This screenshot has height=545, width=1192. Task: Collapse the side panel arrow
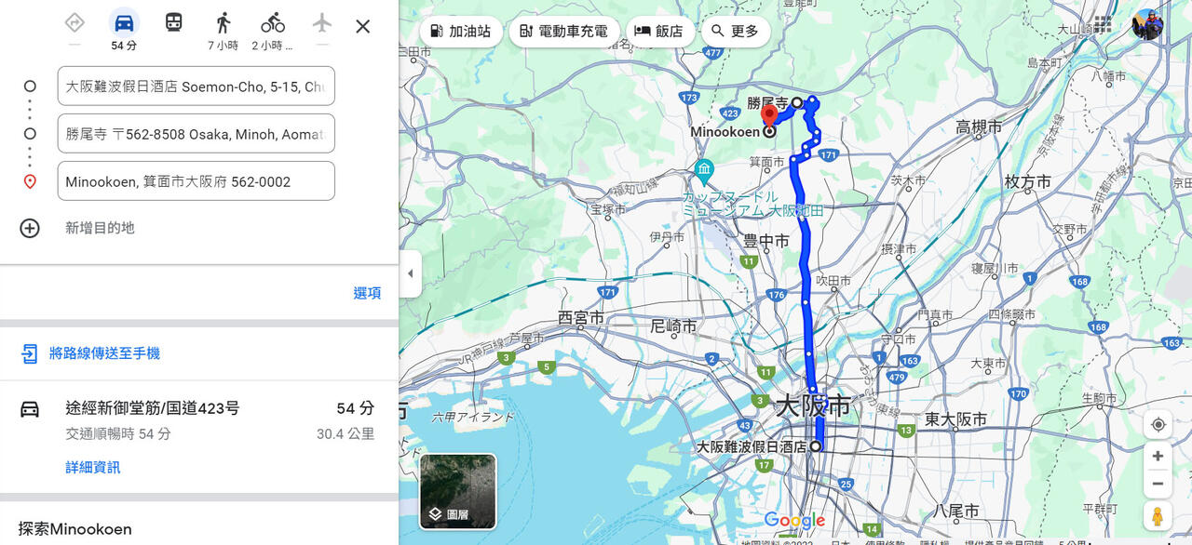pyautogui.click(x=411, y=273)
